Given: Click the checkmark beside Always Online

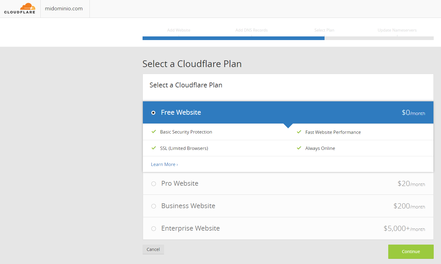Looking at the screenshot, I should pyautogui.click(x=299, y=148).
